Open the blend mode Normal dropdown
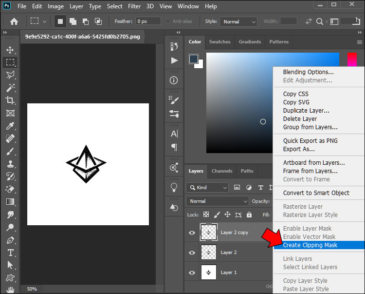The image size is (365, 294). pyautogui.click(x=218, y=201)
